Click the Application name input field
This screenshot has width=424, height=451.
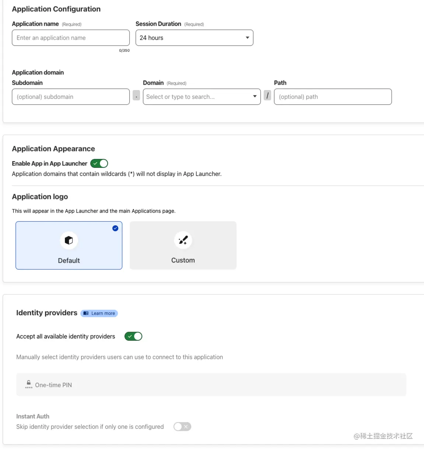pyautogui.click(x=71, y=38)
